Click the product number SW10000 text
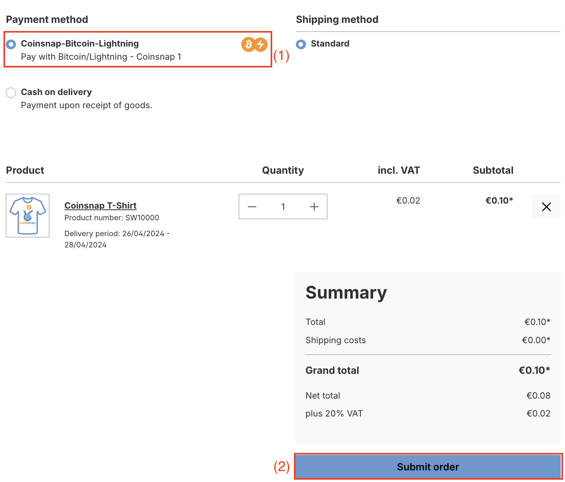This screenshot has width=565, height=482. pos(111,218)
